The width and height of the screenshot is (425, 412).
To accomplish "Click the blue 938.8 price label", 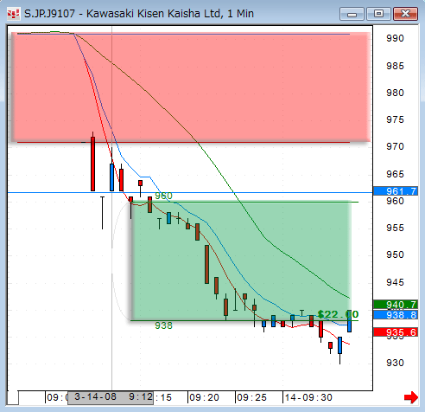I will click(x=396, y=315).
